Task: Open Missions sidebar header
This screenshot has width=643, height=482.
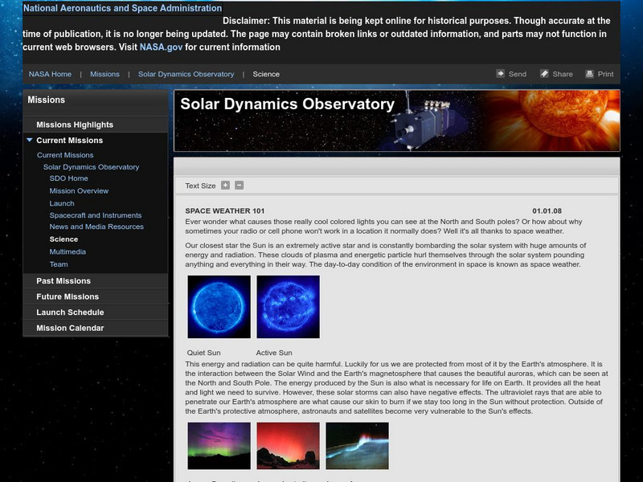Action: 47,100
